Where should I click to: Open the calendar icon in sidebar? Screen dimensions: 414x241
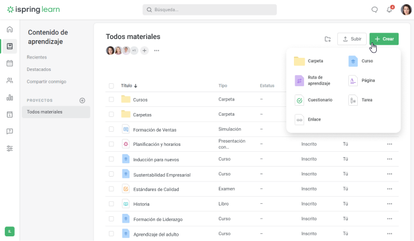point(9,63)
